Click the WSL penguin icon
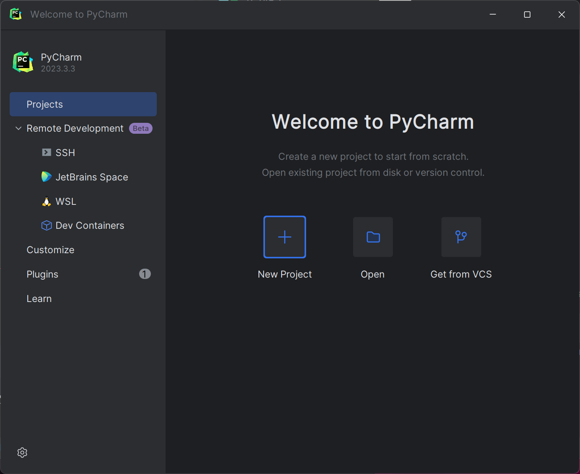 [46, 201]
